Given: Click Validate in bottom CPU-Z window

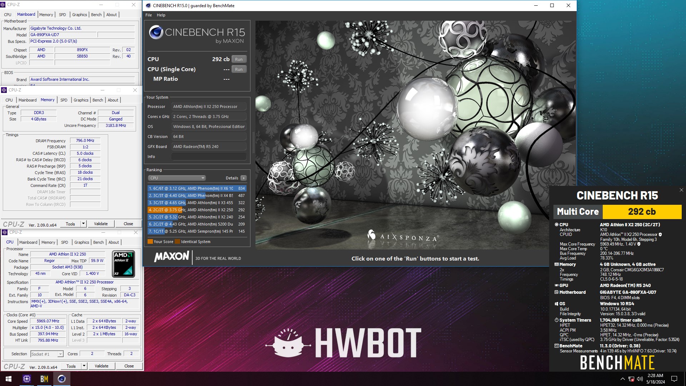Looking at the screenshot, I should point(101,366).
